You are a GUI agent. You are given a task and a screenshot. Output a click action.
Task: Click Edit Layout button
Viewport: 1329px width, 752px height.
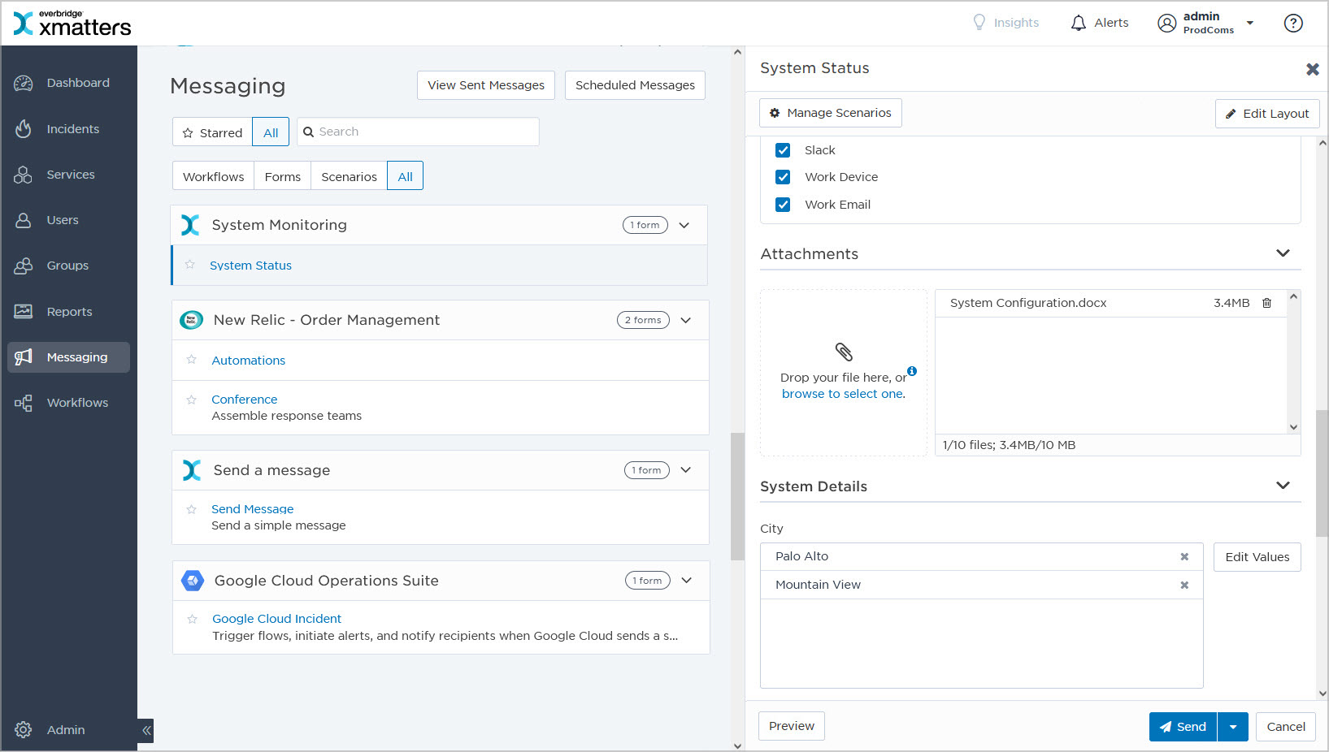(1267, 114)
